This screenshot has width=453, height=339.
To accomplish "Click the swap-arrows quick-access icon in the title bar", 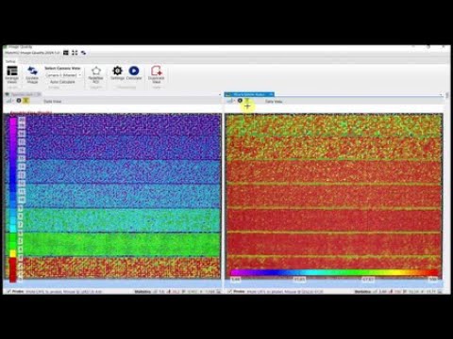I will pyautogui.click(x=83, y=53).
